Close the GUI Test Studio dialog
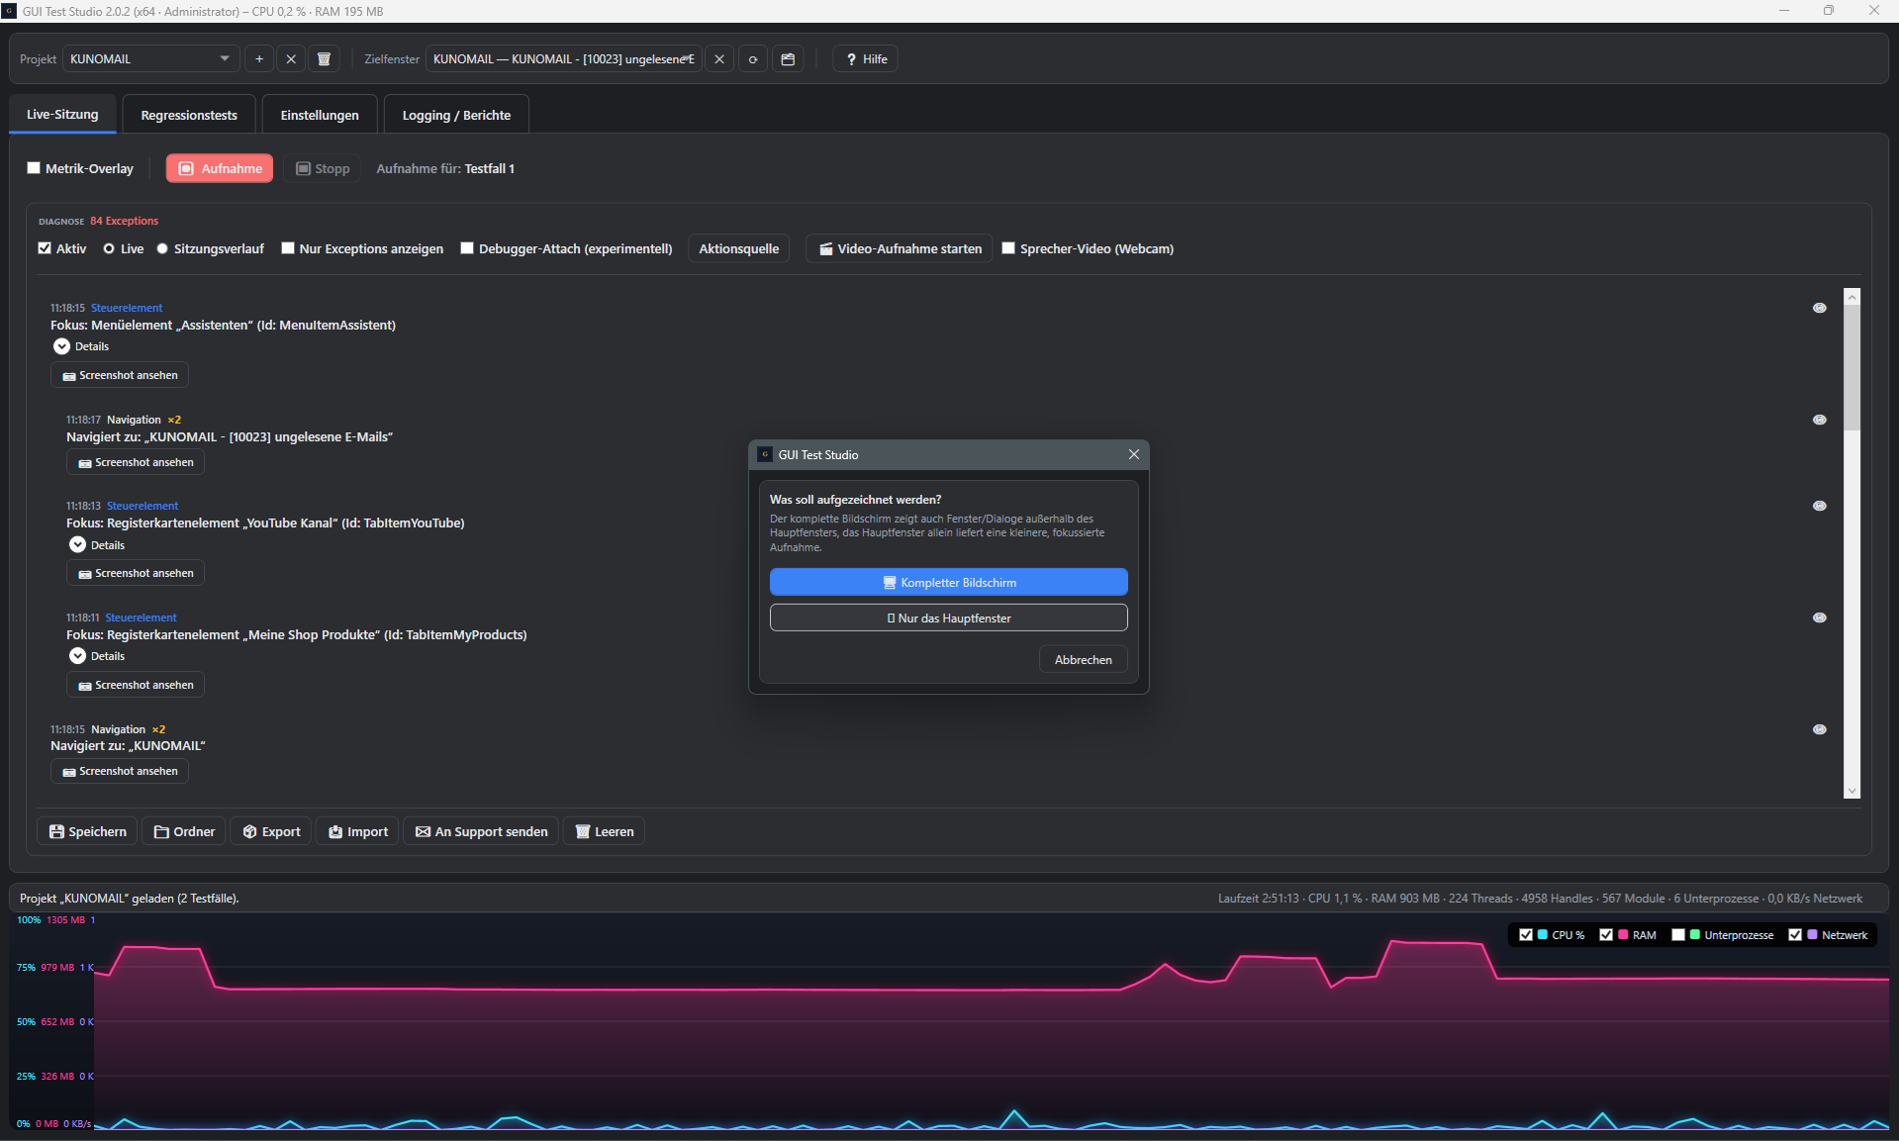 click(x=1134, y=454)
